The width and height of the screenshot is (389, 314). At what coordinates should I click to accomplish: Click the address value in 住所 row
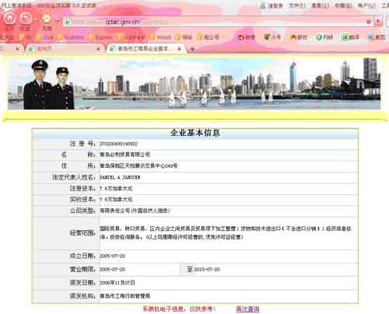[138, 166]
